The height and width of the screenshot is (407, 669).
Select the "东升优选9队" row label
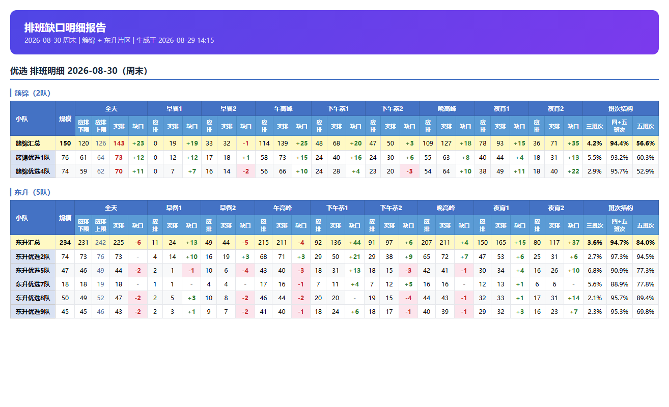pos(33,312)
